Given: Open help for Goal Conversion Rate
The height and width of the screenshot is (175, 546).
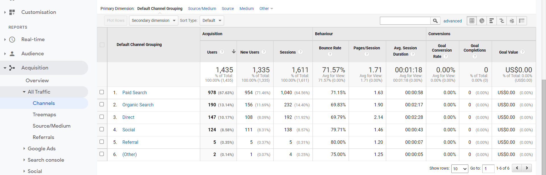Looking at the screenshot, I should [x=446, y=56].
